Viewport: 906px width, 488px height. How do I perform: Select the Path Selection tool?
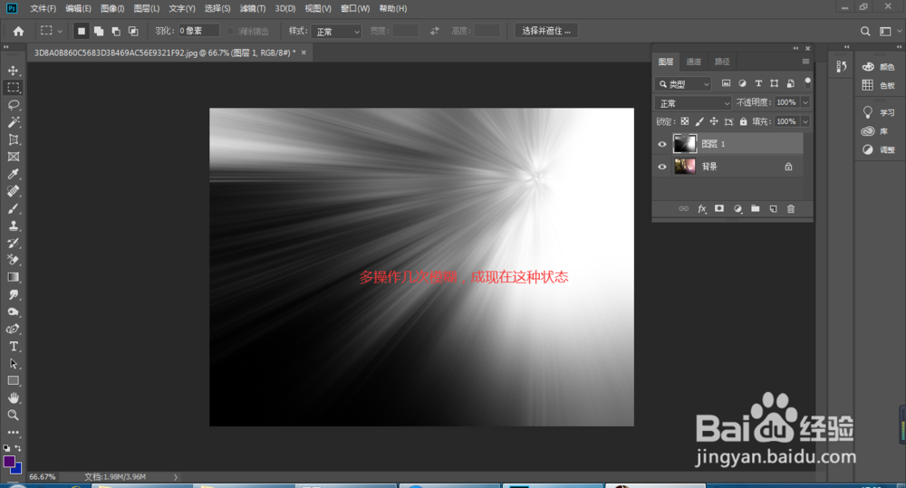14,364
